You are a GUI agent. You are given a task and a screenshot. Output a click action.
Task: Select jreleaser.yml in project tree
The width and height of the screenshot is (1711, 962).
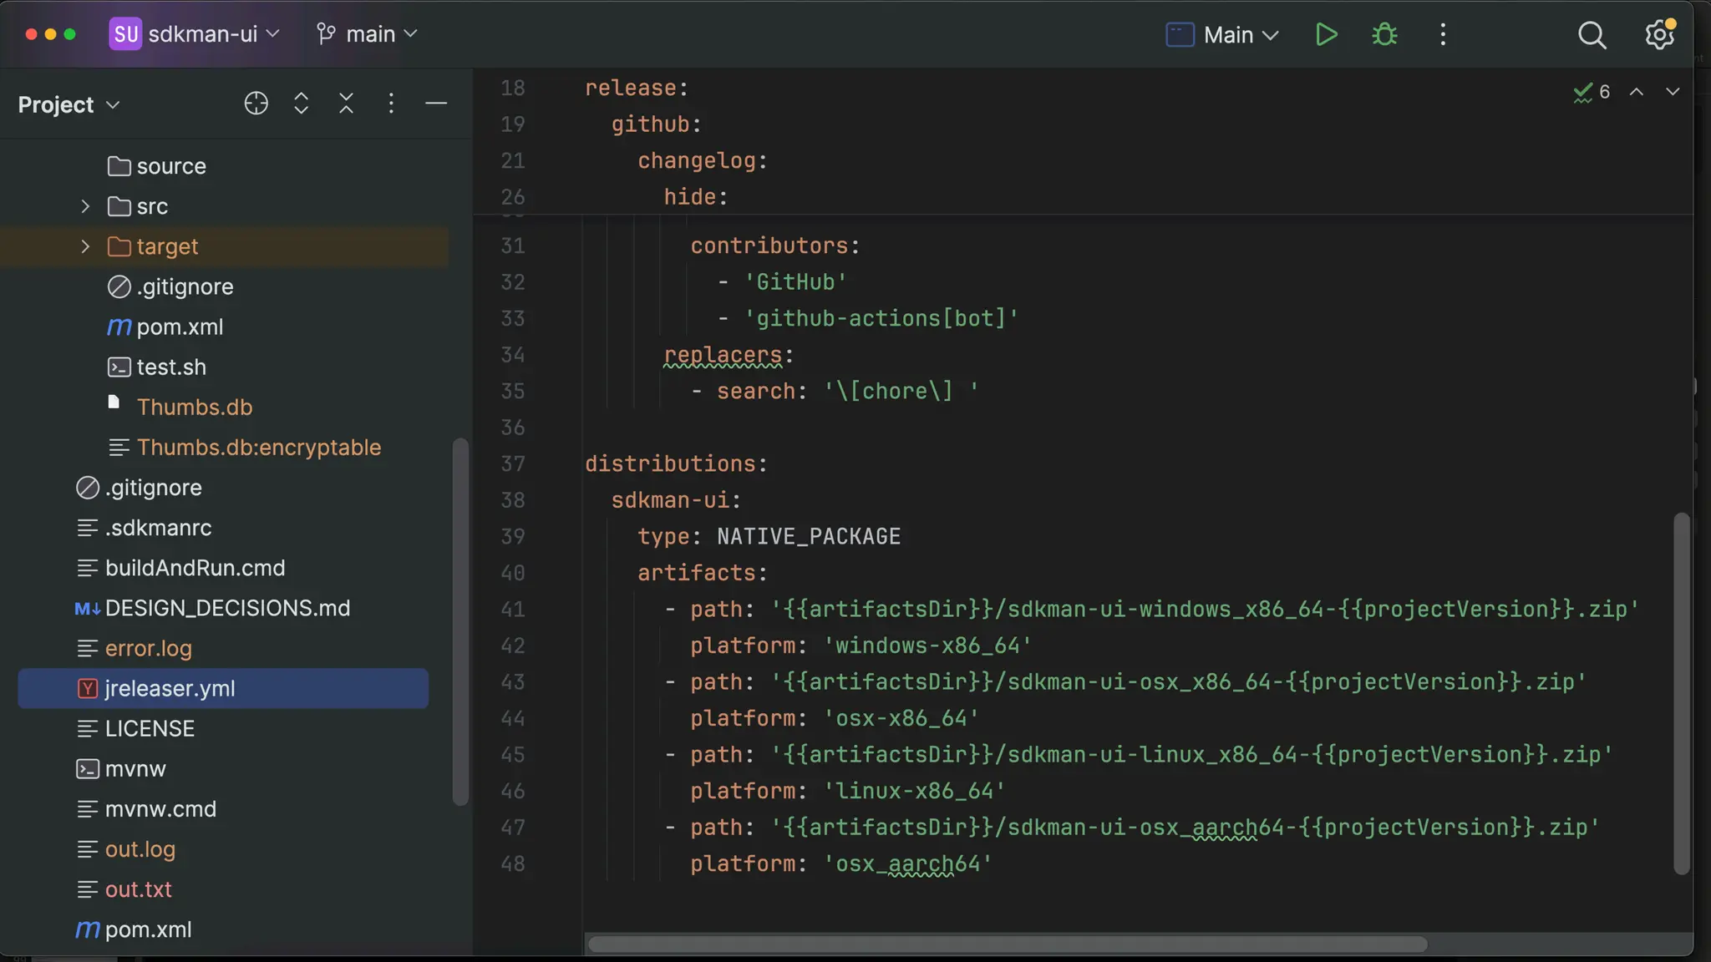[170, 688]
